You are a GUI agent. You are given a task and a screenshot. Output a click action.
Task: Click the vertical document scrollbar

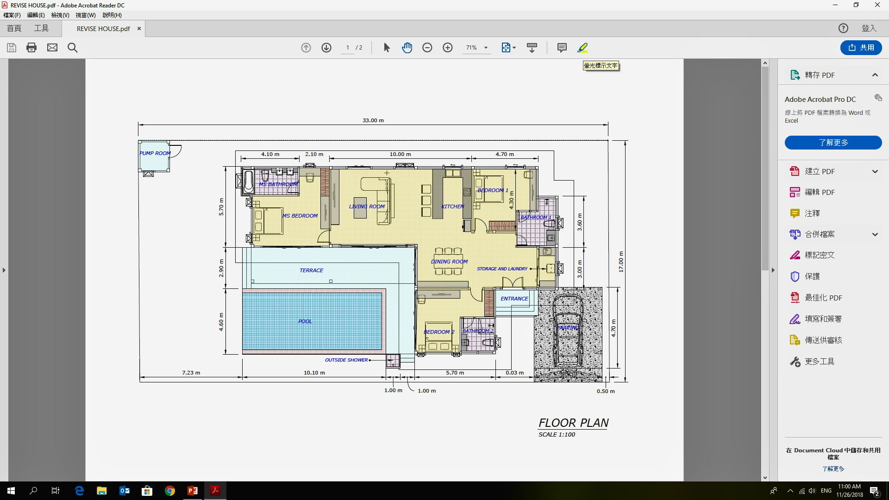[x=765, y=169]
